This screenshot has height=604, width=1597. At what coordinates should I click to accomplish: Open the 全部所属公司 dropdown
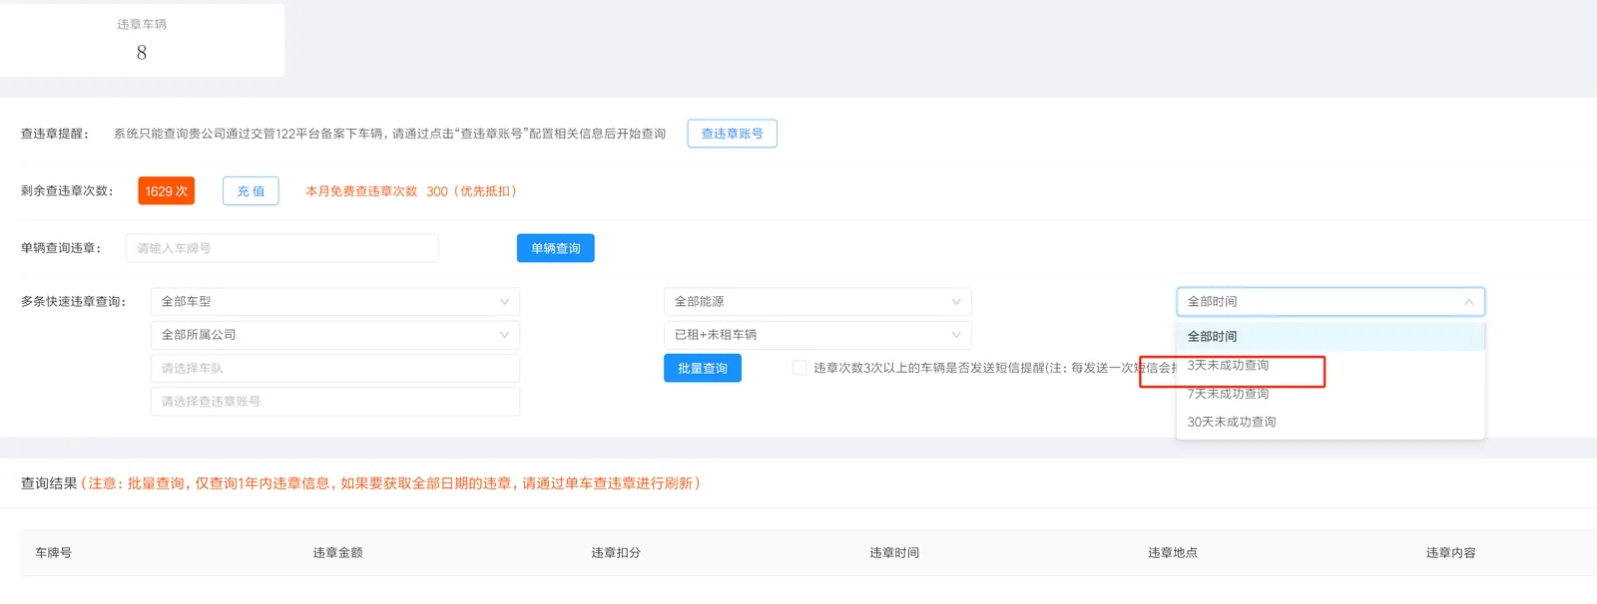click(335, 335)
